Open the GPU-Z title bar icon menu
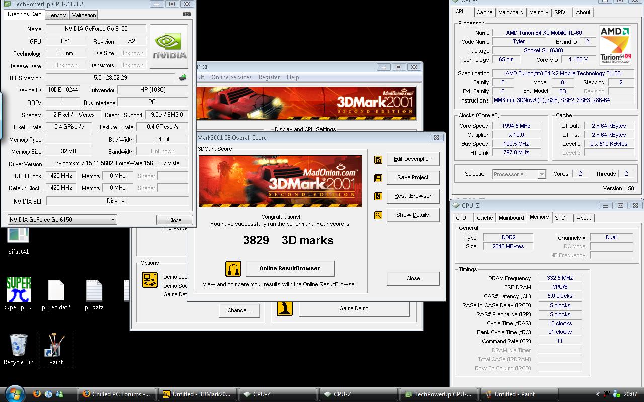644x402 pixels. 7,4
